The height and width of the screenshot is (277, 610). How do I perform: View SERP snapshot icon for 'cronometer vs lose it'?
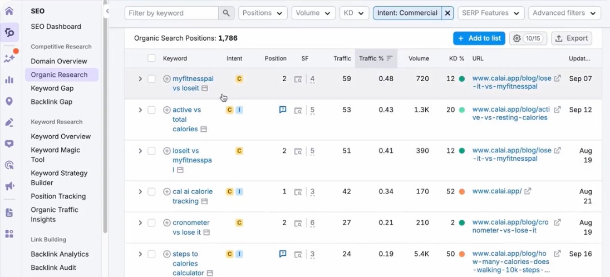coord(298,223)
